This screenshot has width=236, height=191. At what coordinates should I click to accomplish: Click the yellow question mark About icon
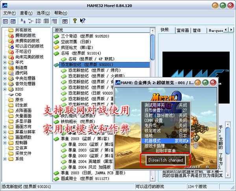tap(75, 21)
